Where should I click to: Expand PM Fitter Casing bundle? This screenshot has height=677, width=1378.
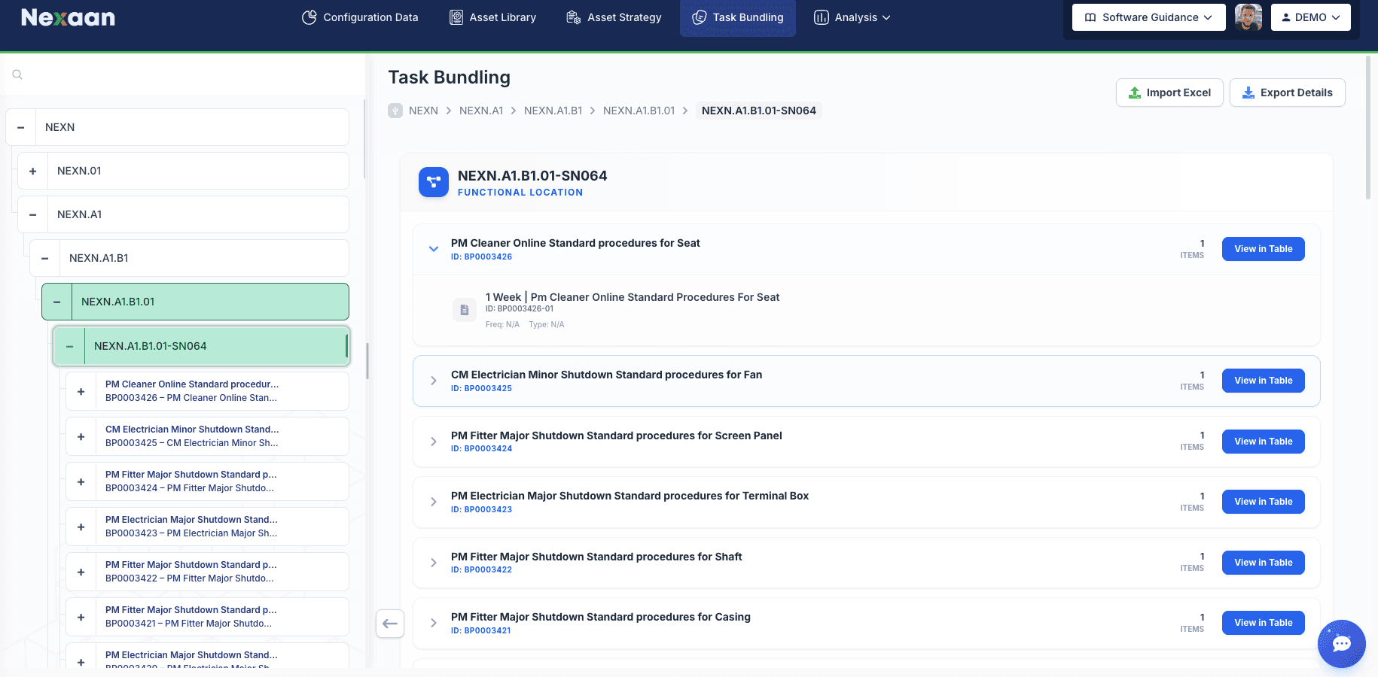point(434,623)
